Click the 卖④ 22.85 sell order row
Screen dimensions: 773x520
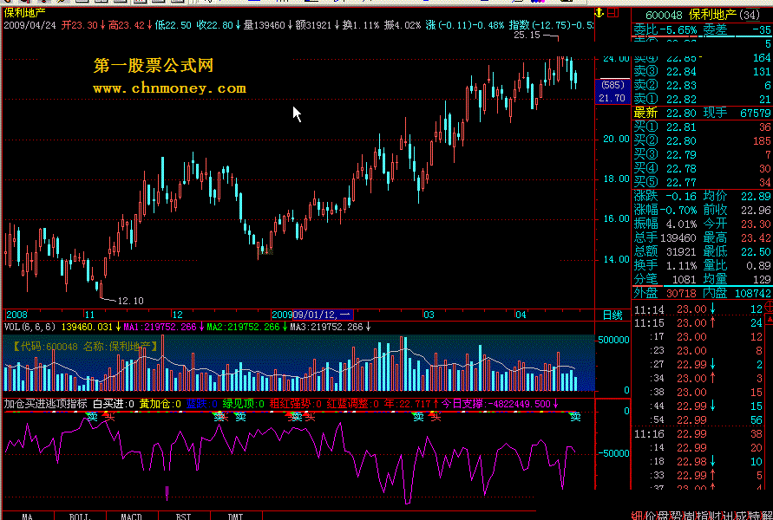point(703,58)
